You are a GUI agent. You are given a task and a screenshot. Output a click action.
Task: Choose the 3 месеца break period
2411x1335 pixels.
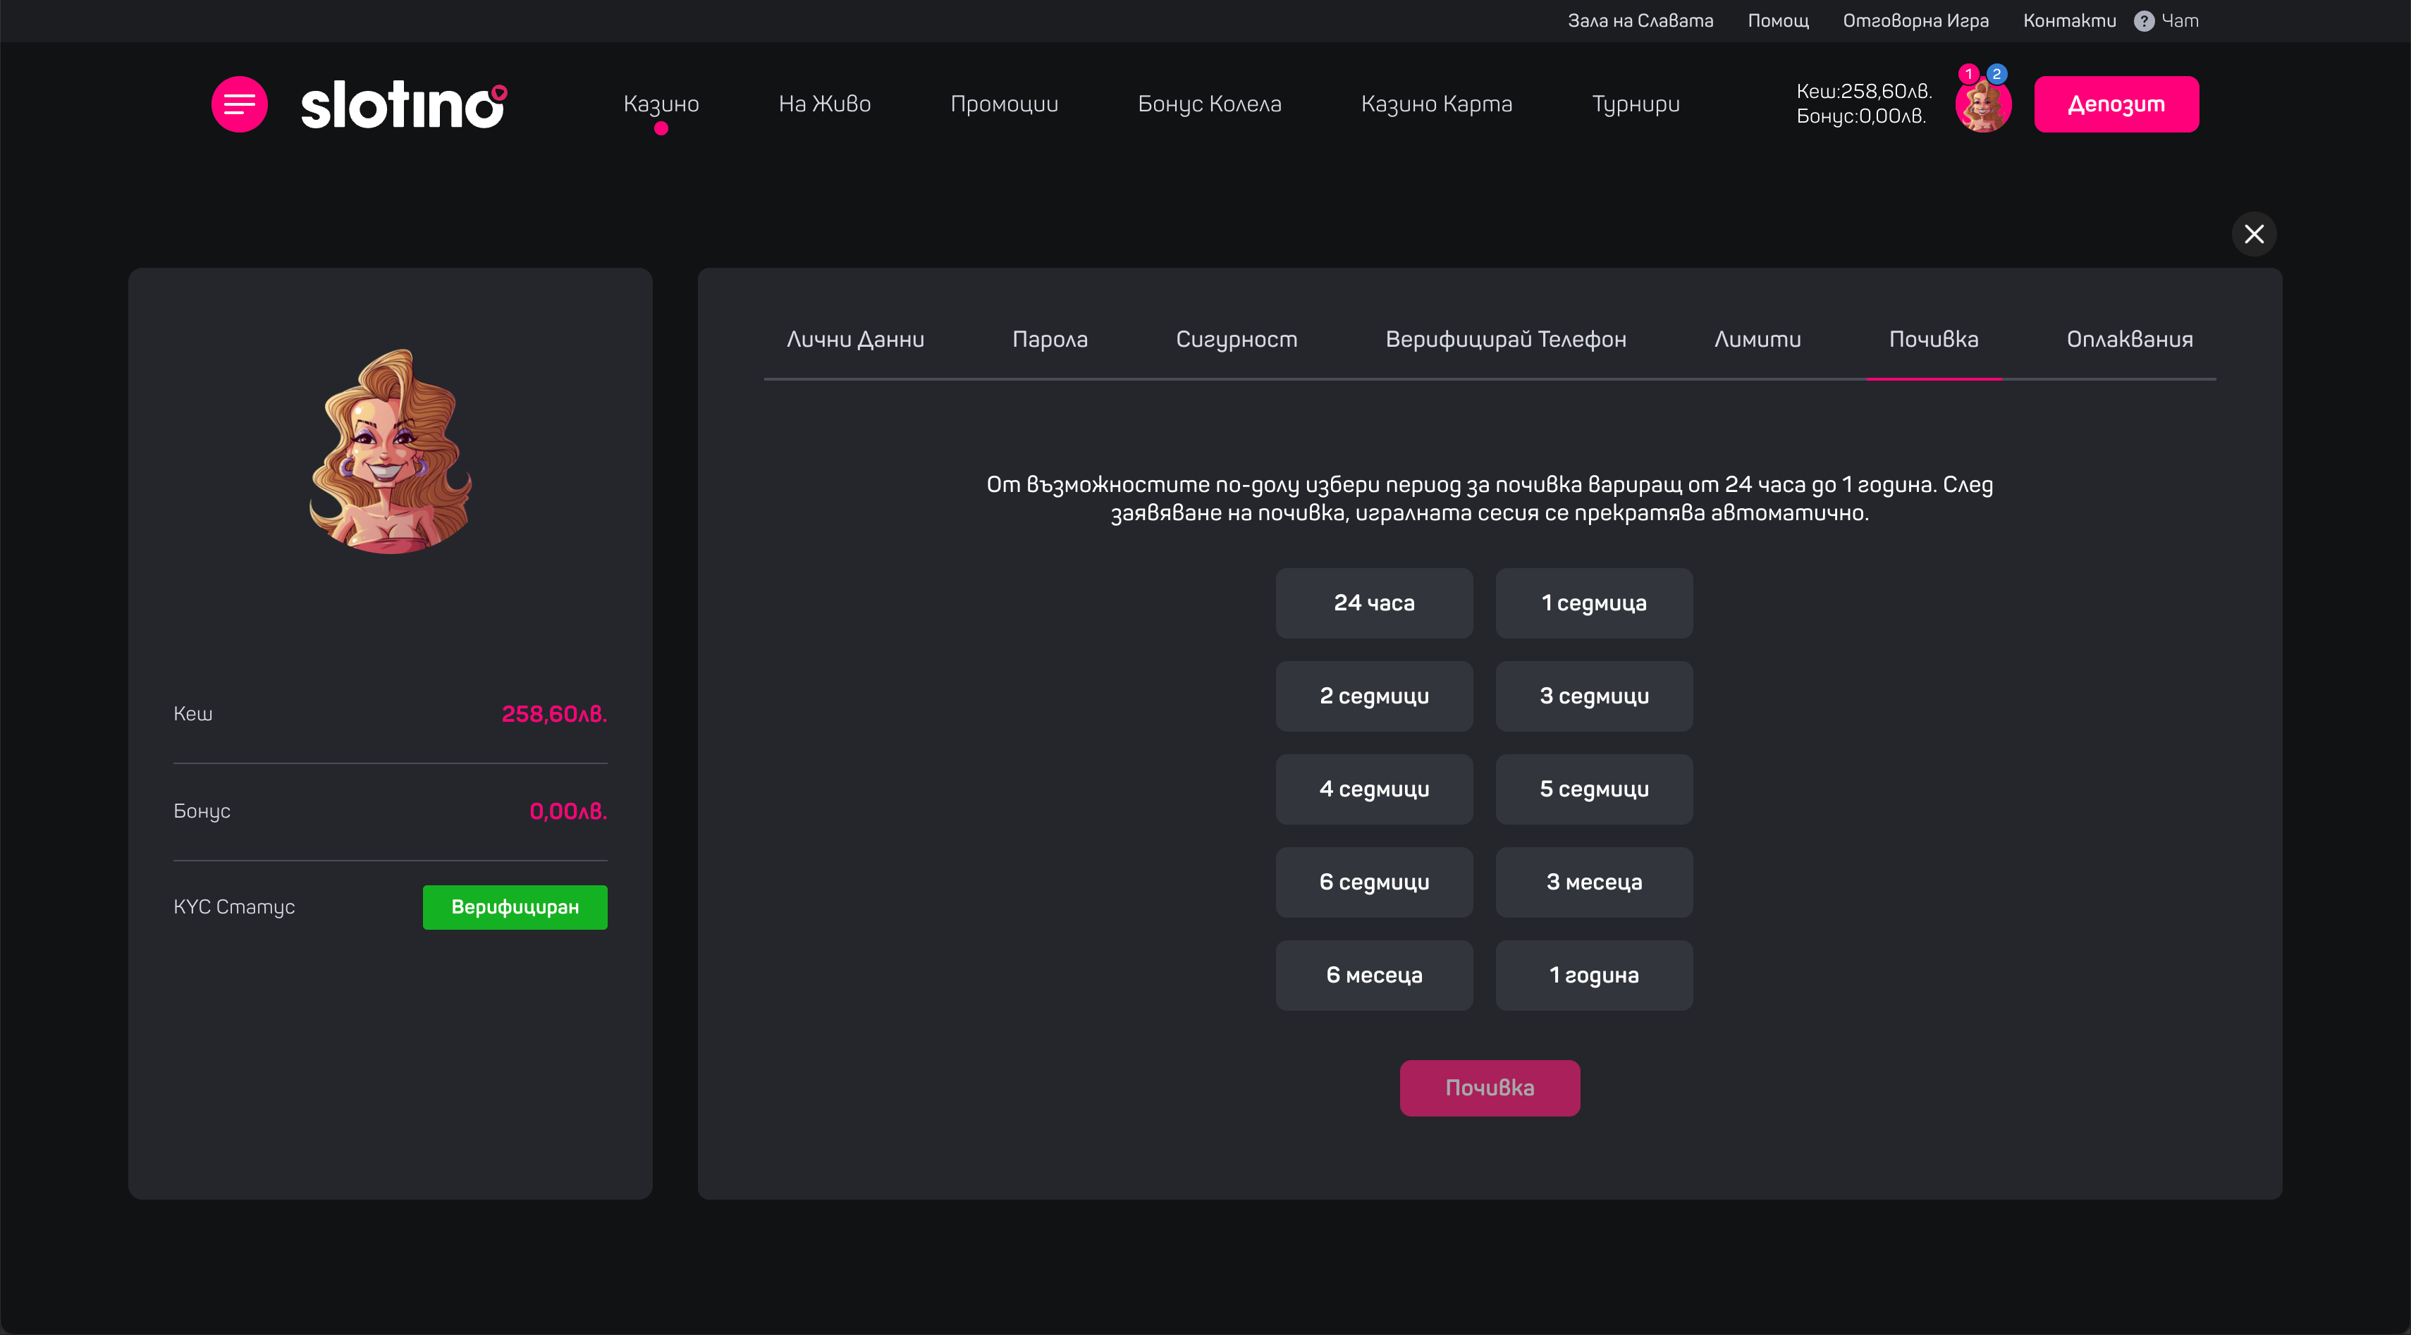[1593, 882]
